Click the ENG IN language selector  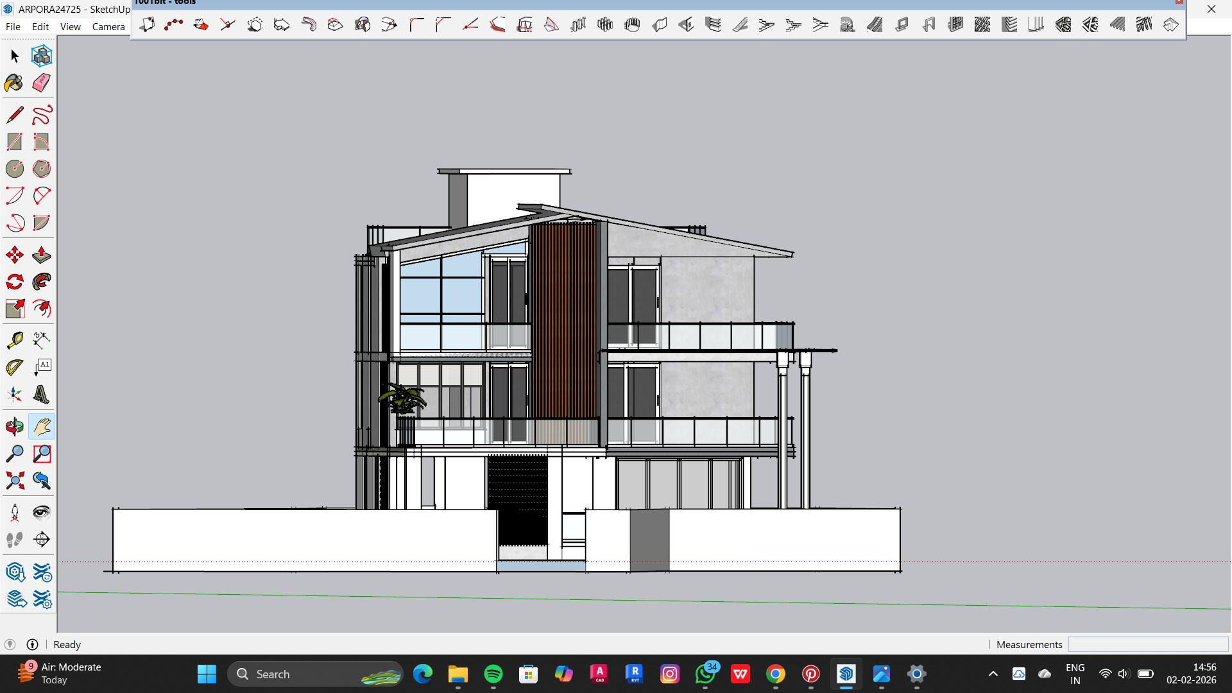click(x=1075, y=674)
